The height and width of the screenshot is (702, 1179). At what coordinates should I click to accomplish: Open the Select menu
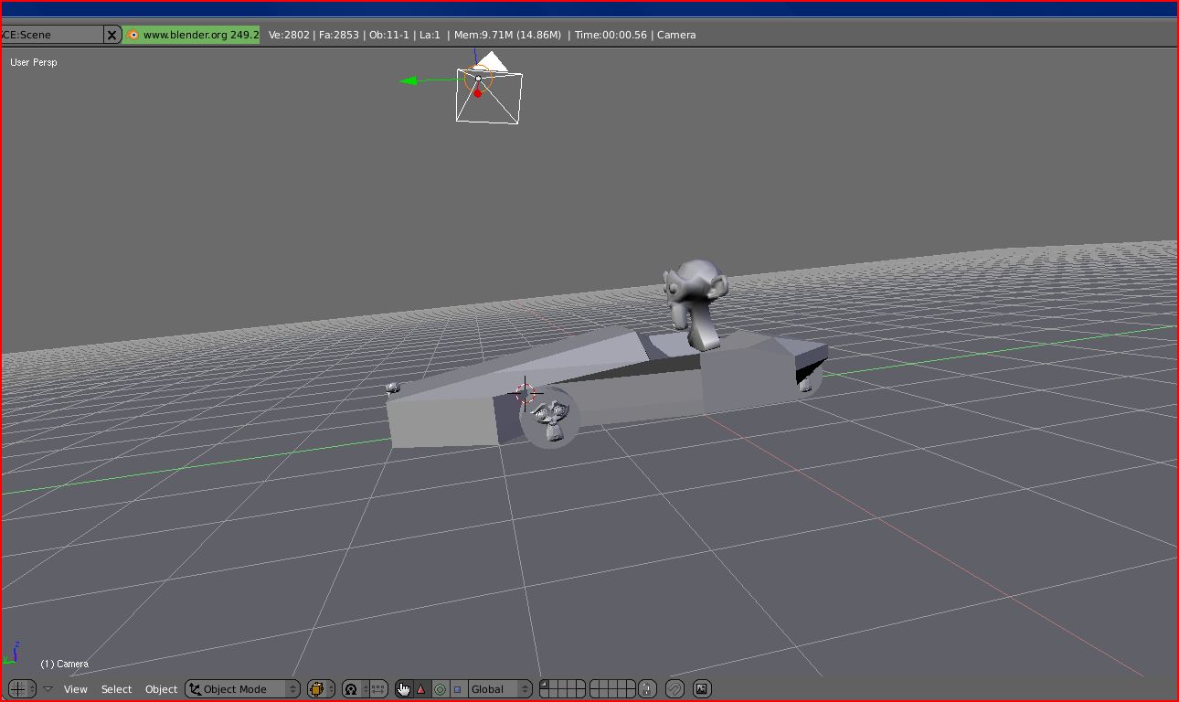coord(116,689)
